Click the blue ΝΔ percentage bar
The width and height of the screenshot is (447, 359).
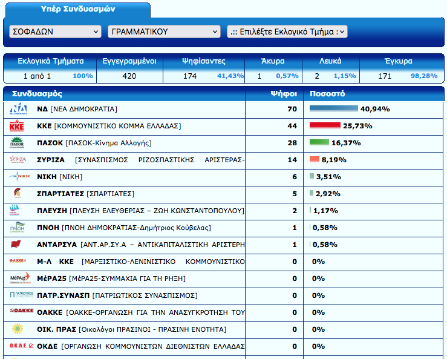(334, 109)
